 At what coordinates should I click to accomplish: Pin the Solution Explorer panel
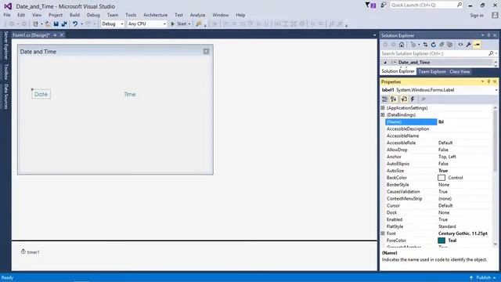point(488,35)
